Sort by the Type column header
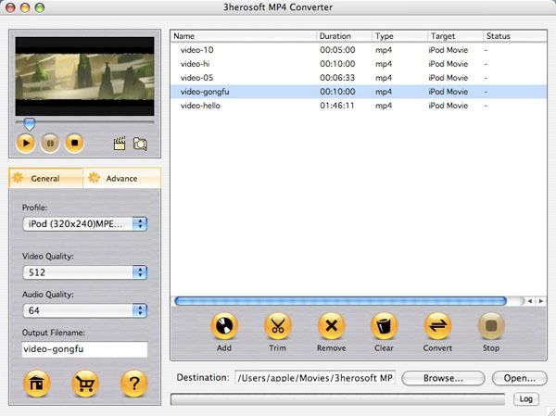The width and height of the screenshot is (556, 416). click(399, 36)
